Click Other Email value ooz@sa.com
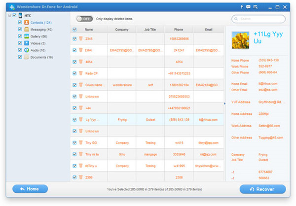 [x=268, y=90]
